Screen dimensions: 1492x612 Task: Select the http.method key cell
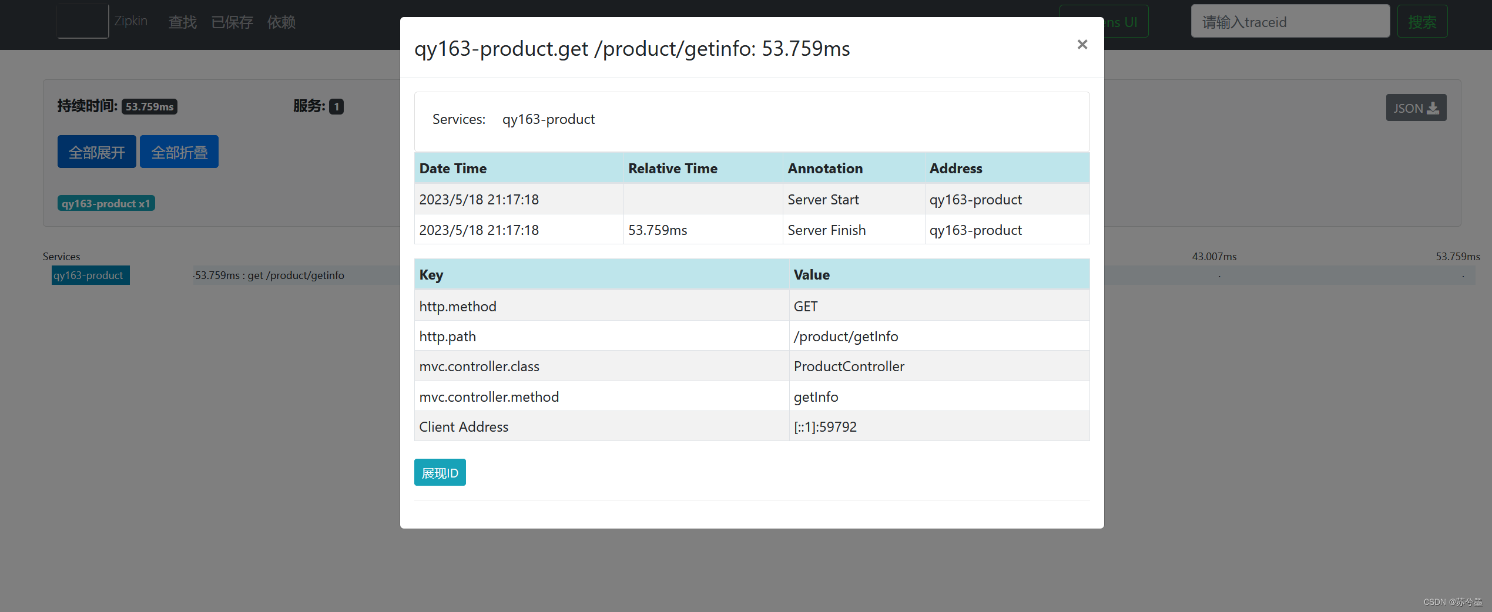click(x=602, y=306)
